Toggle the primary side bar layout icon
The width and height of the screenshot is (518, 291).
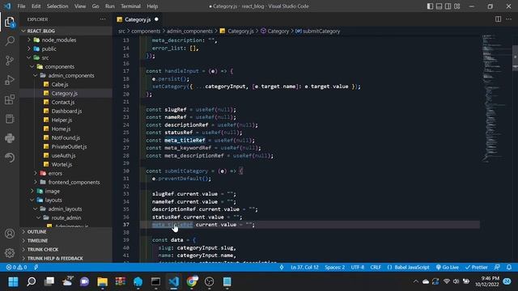(x=430, y=6)
